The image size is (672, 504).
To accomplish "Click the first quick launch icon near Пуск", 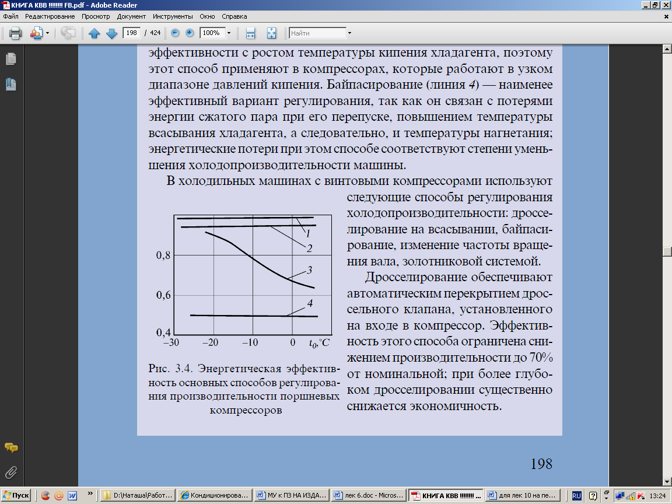I will pos(45,495).
